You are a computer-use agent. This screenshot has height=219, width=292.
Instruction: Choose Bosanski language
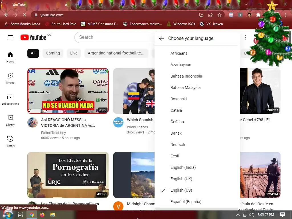coord(197,99)
